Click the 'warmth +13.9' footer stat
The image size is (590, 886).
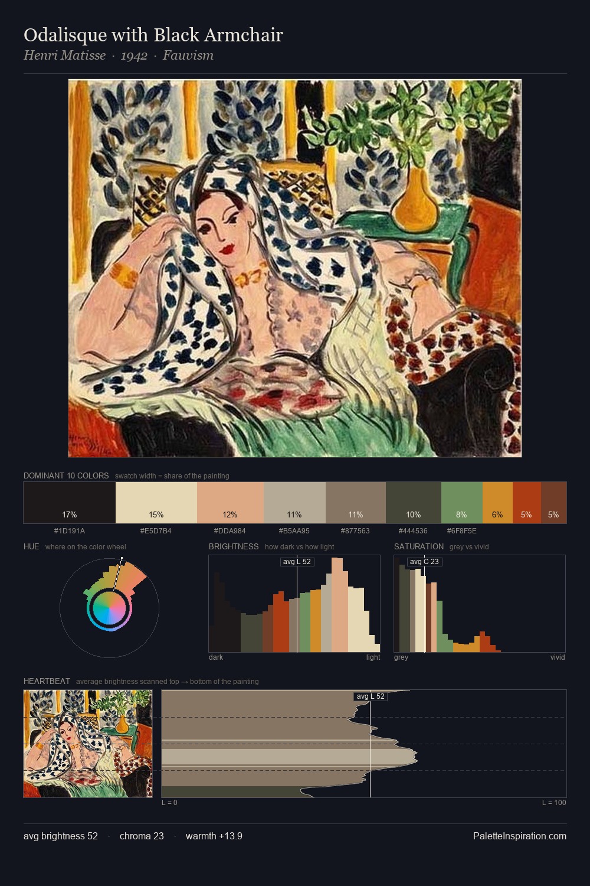(x=214, y=836)
